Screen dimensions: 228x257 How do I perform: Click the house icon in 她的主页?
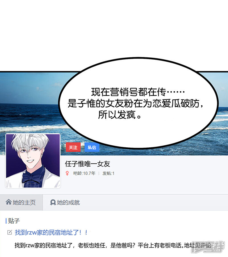click(9, 202)
